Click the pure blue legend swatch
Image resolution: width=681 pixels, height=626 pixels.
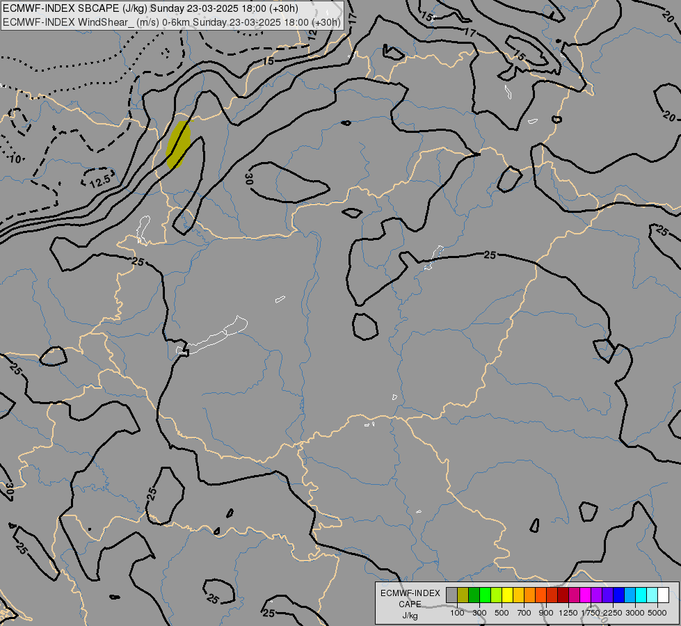619,595
